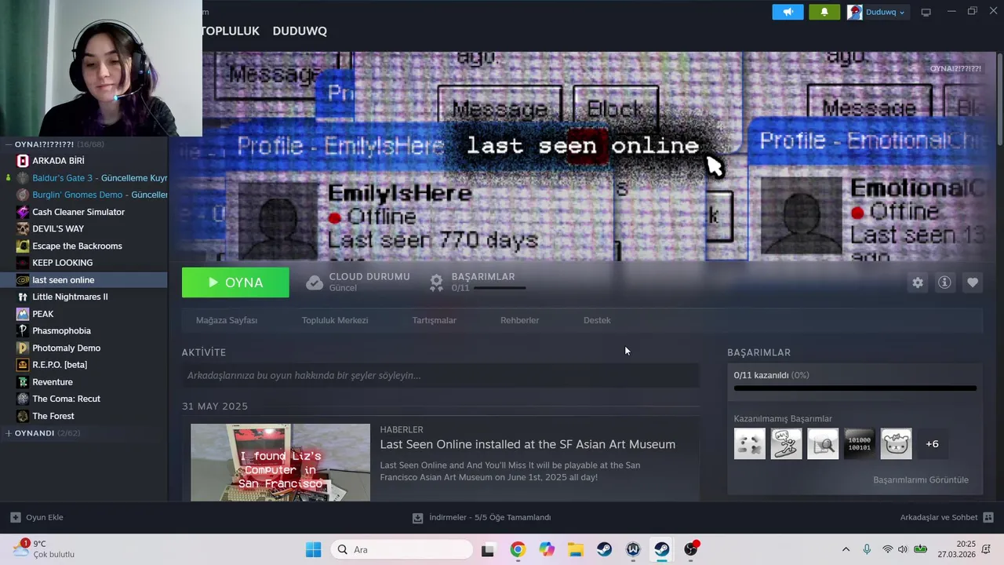Open PEAK game icon
Viewport: 1004px width, 565px height.
(x=23, y=314)
